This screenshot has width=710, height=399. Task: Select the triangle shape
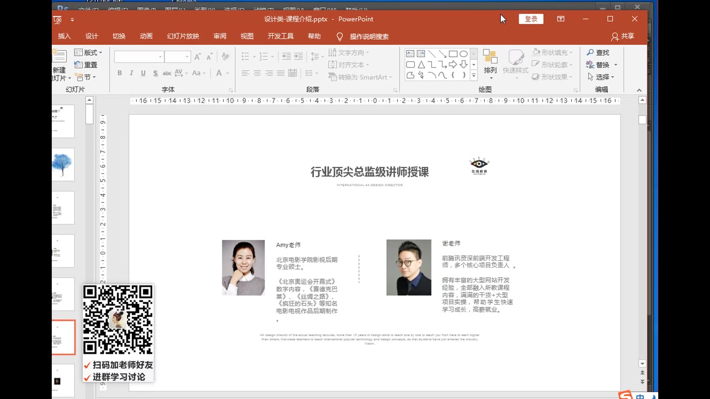pyautogui.click(x=421, y=65)
